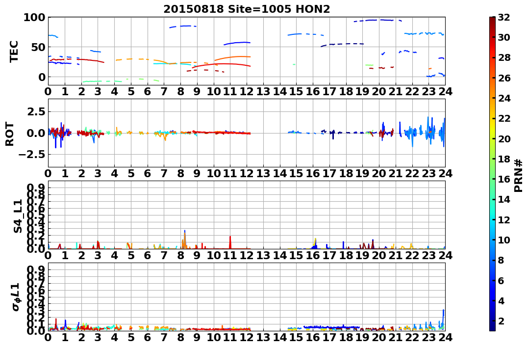Click the TEC y-axis label
The height and width of the screenshot is (348, 528).
tap(14, 51)
